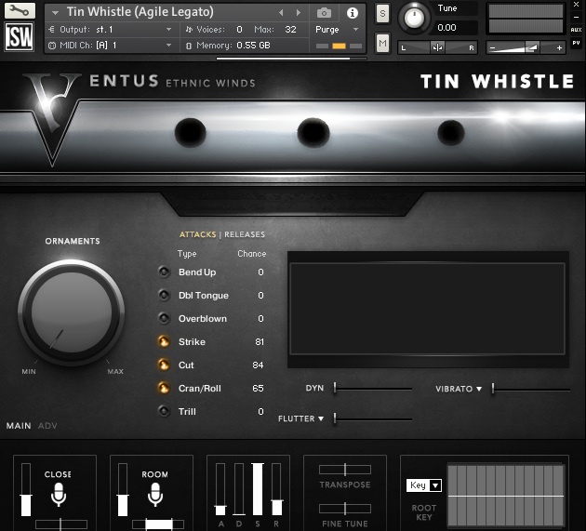Click the Release (R) envelope fader
Screen dimensions: 586x531
(276, 489)
